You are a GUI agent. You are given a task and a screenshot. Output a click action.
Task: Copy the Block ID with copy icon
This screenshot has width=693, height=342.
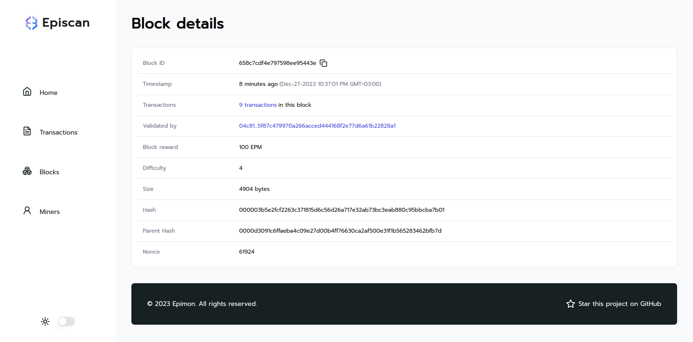click(x=323, y=63)
